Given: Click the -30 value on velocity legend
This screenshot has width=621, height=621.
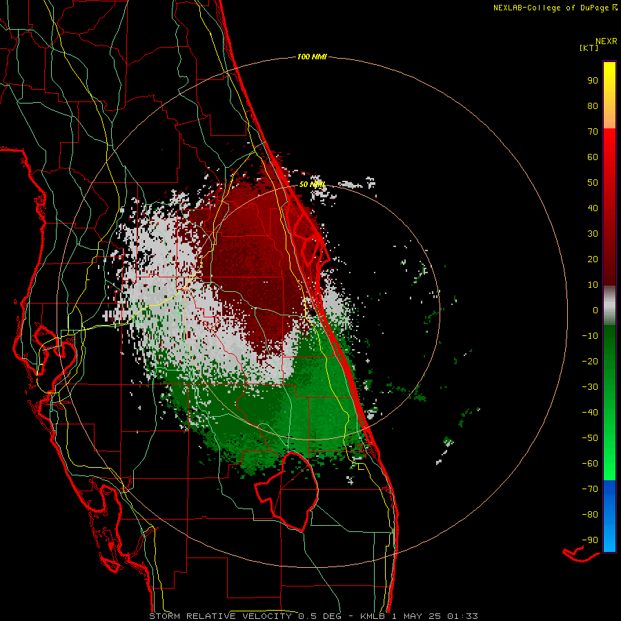Looking at the screenshot, I should 590,387.
